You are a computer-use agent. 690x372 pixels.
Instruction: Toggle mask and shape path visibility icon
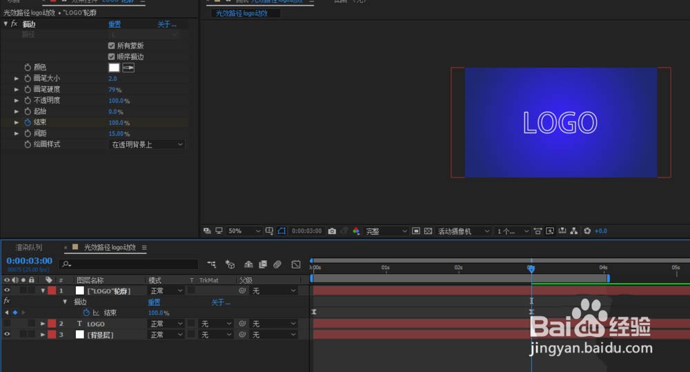click(x=282, y=231)
